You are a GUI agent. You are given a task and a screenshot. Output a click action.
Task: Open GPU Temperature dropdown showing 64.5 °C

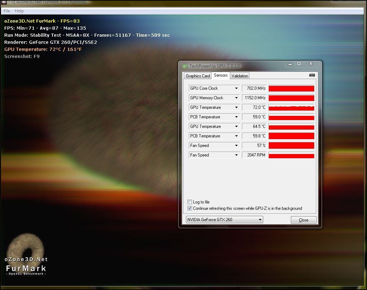click(236, 126)
